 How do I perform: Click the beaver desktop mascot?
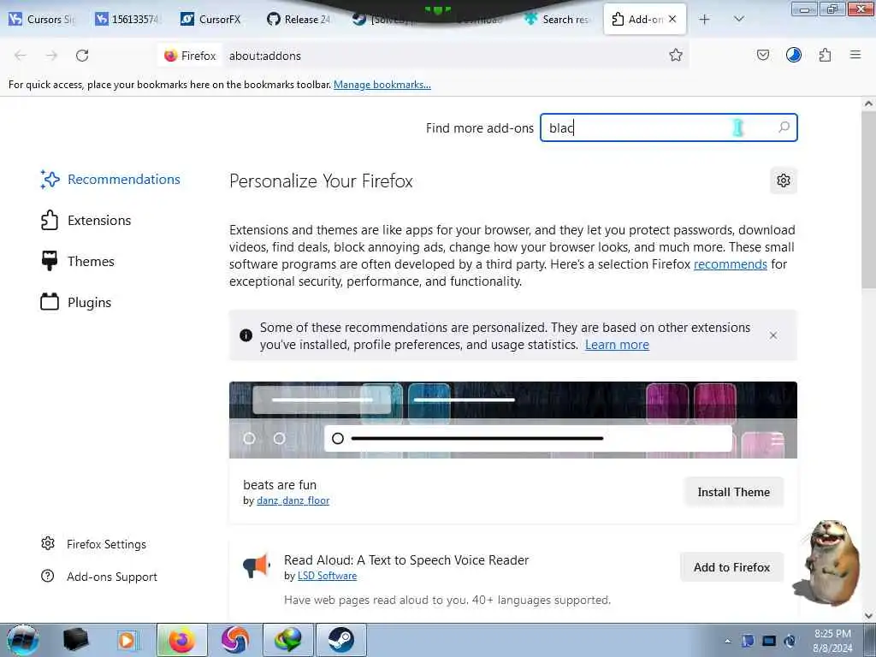(828, 562)
